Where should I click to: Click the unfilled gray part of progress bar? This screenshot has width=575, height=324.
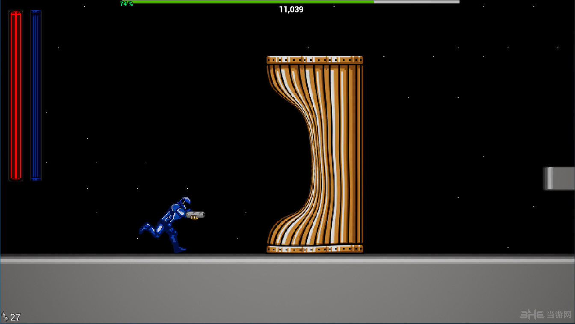pos(417,2)
